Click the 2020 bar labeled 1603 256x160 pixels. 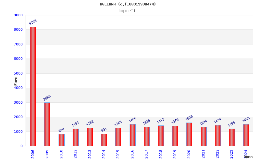pyautogui.click(x=189, y=134)
